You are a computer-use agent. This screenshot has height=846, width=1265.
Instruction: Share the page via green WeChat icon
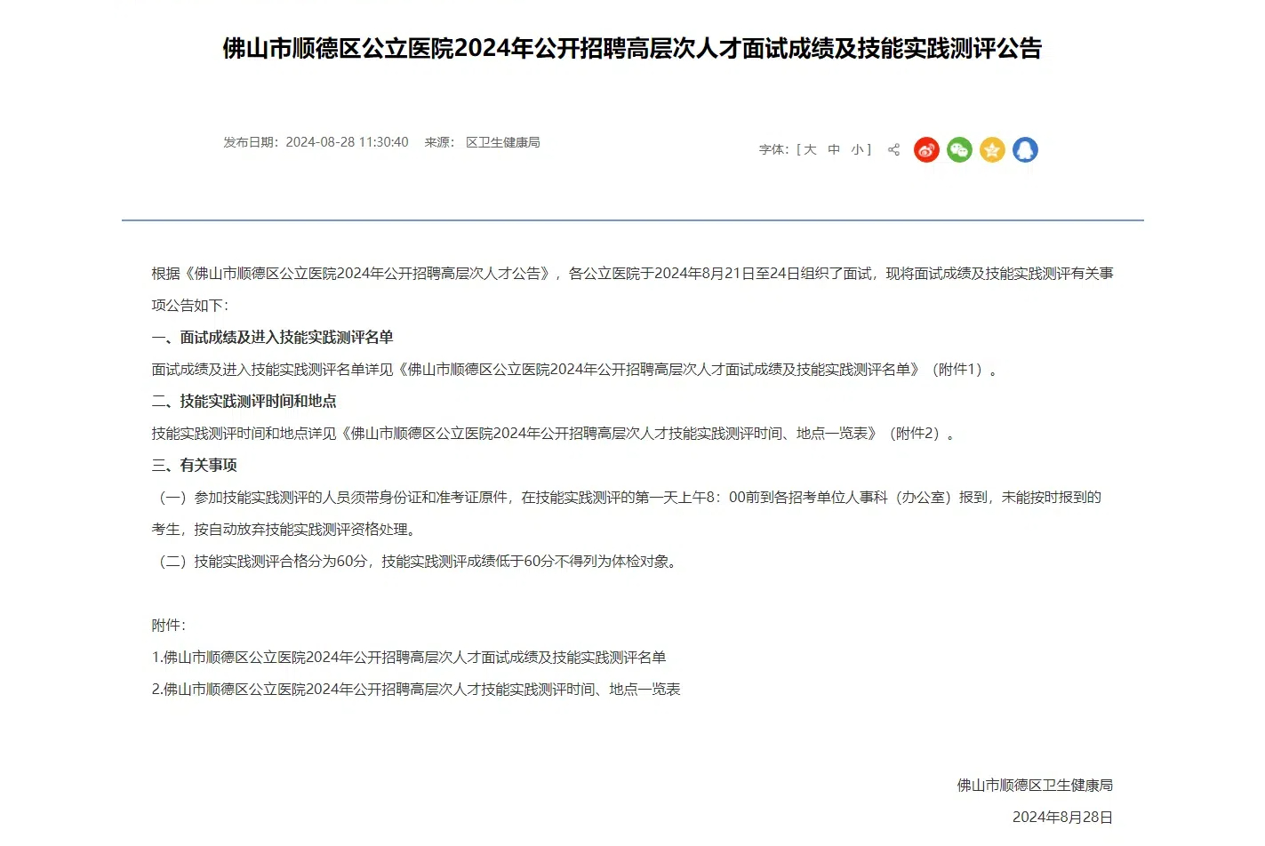[x=959, y=150]
